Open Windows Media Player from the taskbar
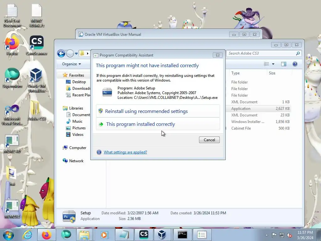Screen dimensions: 321x241 click(104, 235)
